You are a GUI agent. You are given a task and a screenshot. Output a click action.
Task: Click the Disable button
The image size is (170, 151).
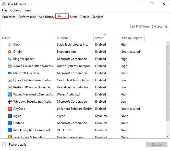(x=157, y=145)
